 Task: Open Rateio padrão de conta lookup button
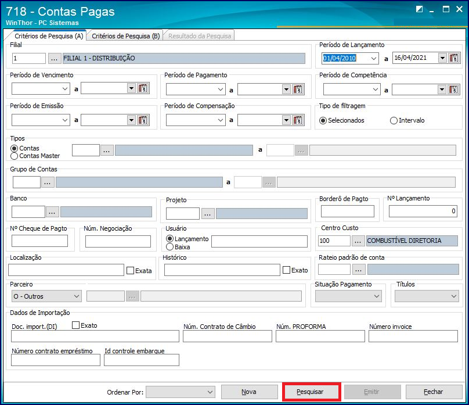(359, 270)
